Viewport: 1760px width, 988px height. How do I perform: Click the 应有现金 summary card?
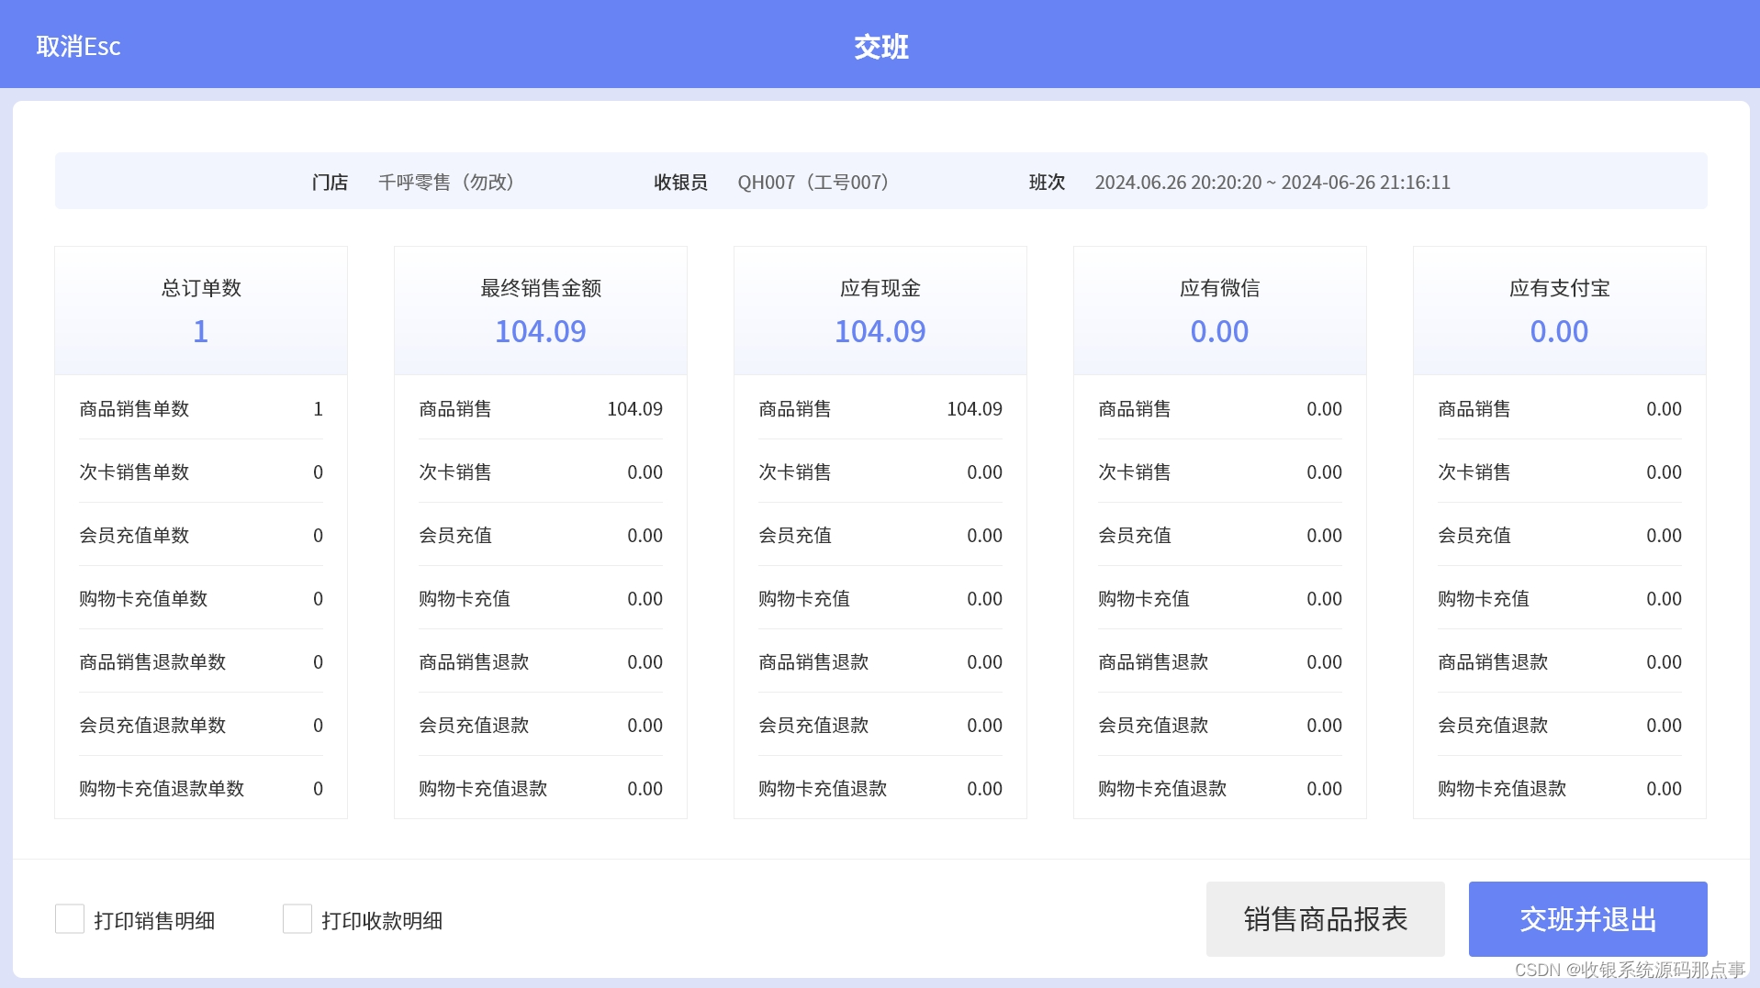(x=880, y=310)
